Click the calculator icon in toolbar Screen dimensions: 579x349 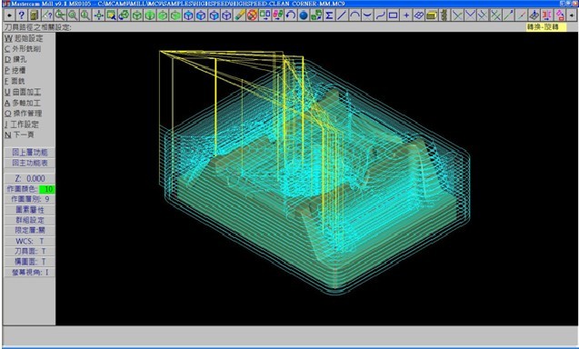coord(34,15)
